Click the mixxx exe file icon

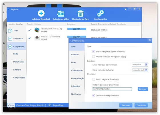[x=37, y=38]
